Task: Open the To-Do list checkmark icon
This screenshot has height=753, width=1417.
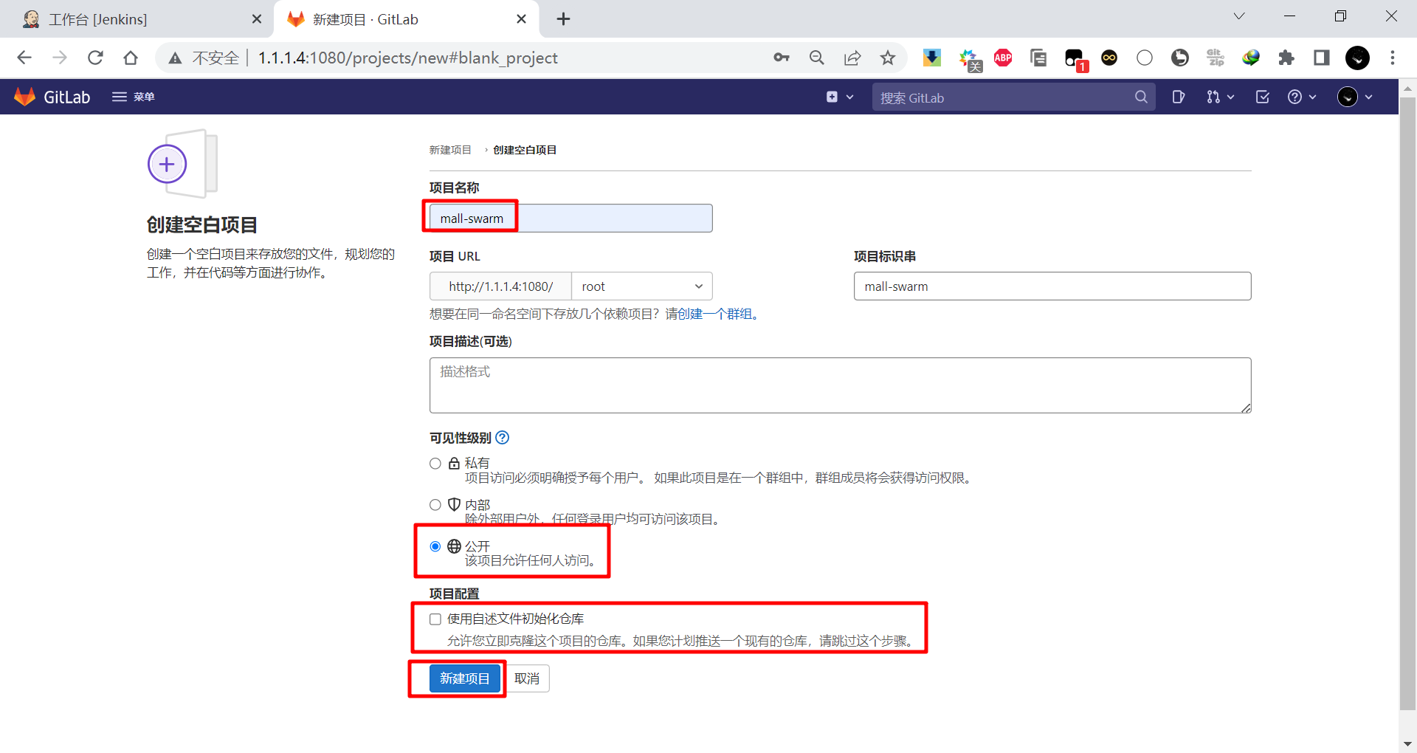Action: pos(1262,97)
